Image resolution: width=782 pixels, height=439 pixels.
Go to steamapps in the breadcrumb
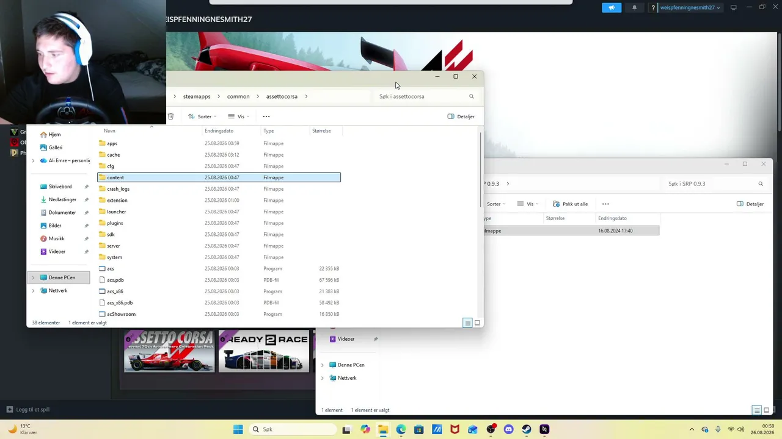(197, 96)
